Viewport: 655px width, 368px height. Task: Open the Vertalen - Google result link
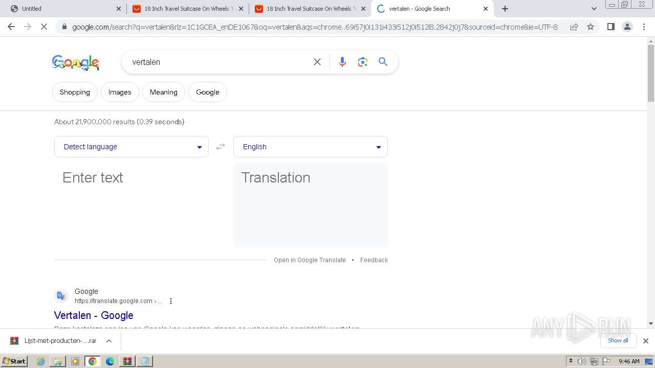coord(94,315)
